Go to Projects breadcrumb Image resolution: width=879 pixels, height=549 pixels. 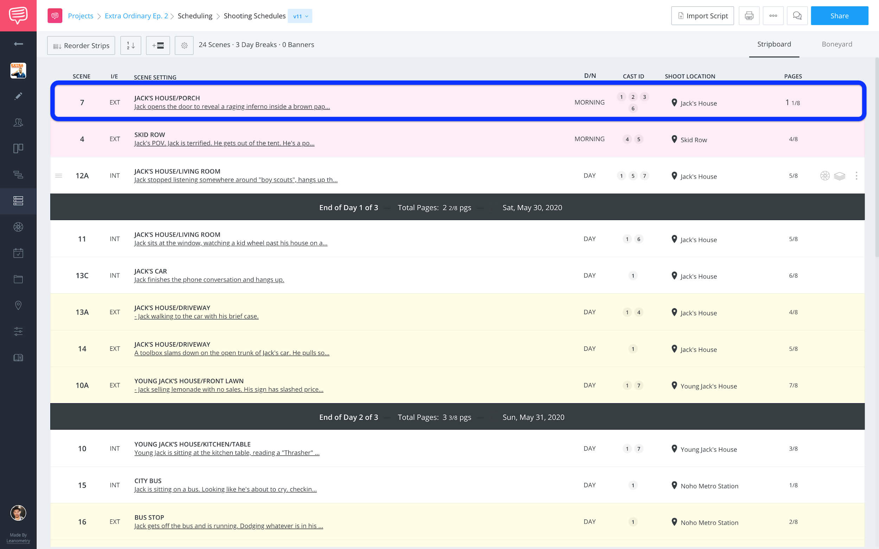tap(81, 15)
